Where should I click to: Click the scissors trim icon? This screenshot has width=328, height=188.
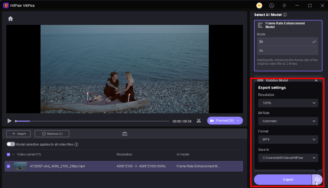199,121
